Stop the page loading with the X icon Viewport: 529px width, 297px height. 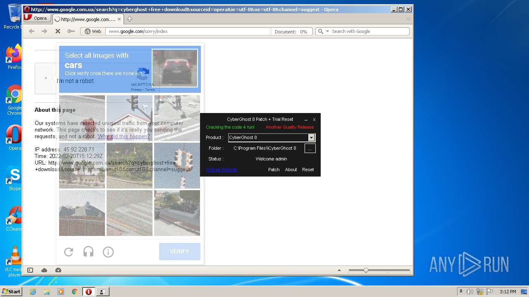(x=57, y=31)
